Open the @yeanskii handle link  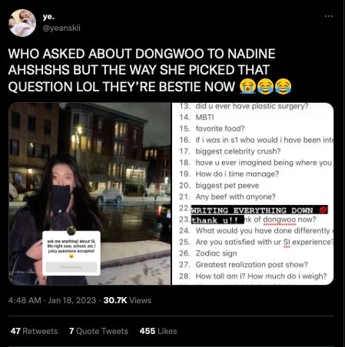(61, 28)
